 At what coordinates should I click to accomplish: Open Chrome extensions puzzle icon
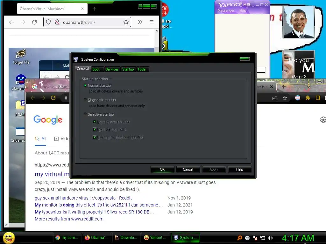click(308, 98)
